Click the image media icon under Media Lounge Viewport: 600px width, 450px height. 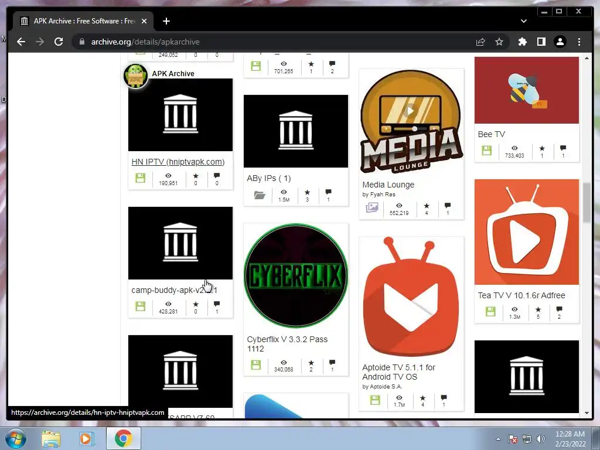click(372, 207)
